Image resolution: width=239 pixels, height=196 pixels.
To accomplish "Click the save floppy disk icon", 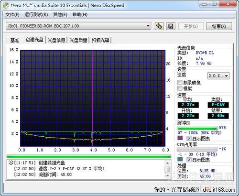I will [x=171, y=26].
